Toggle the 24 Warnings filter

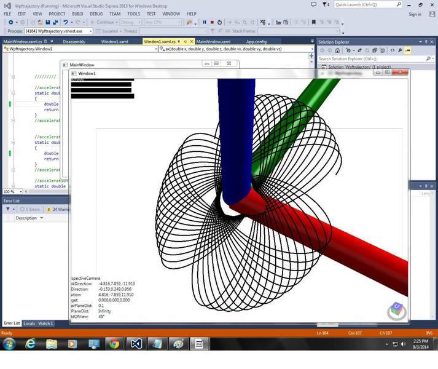(x=60, y=209)
